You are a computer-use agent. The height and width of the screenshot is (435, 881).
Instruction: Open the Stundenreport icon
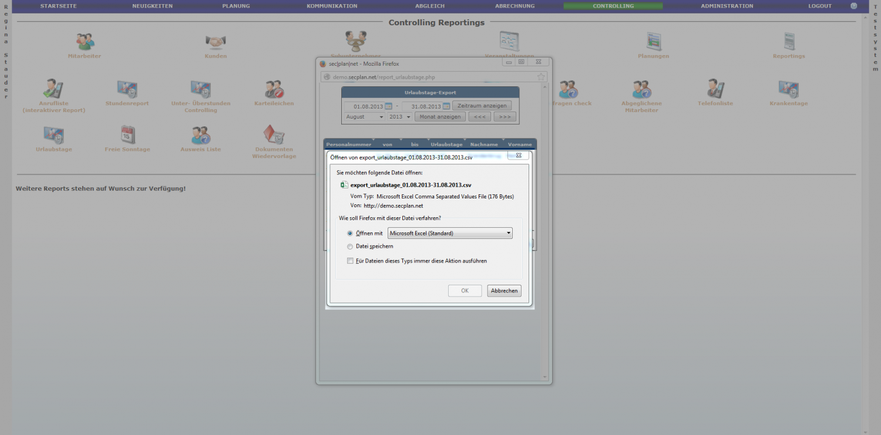point(127,89)
